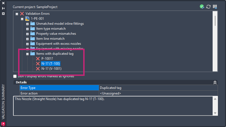Click the palette auto-hide pin icon

coord(3,8)
